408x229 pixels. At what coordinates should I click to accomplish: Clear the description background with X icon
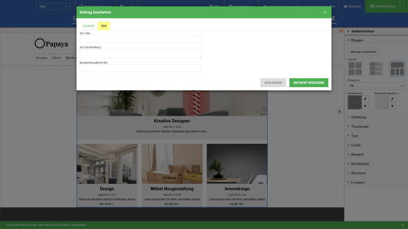coord(393,106)
